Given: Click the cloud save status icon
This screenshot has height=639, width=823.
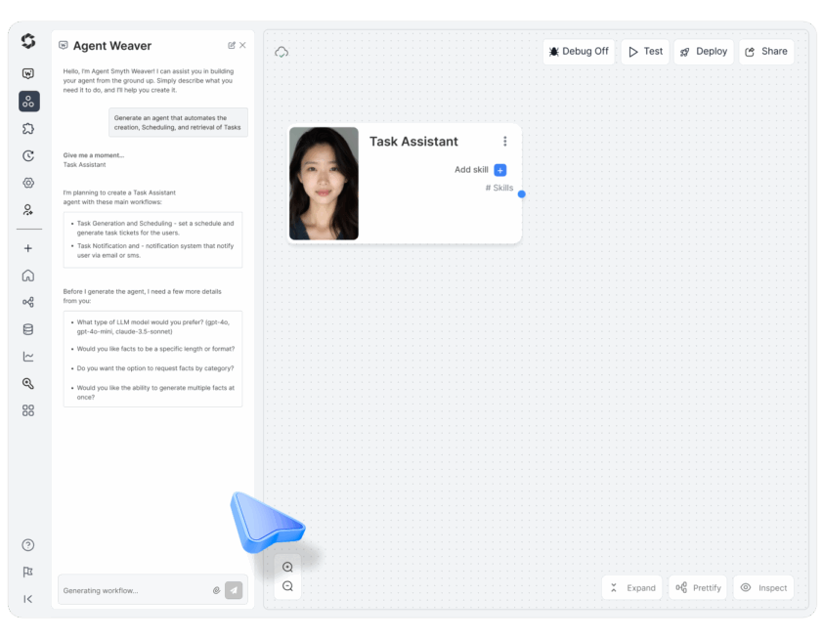Looking at the screenshot, I should click(282, 52).
